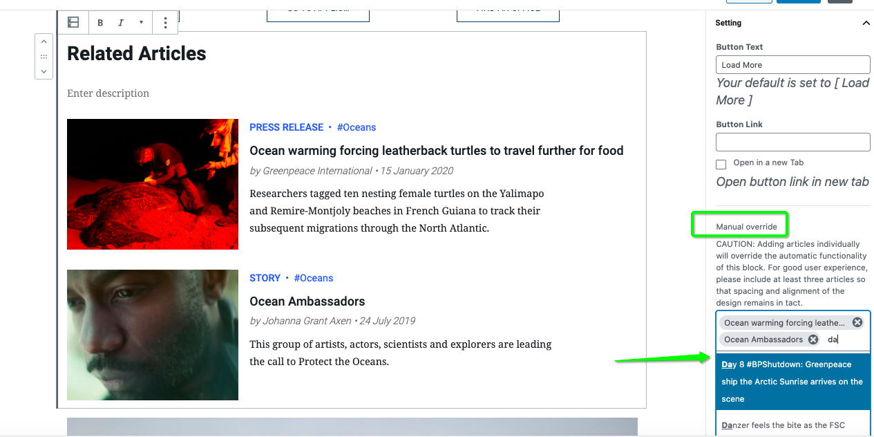
Task: Open 'Ocean Ambassadors' article title
Action: tap(307, 301)
